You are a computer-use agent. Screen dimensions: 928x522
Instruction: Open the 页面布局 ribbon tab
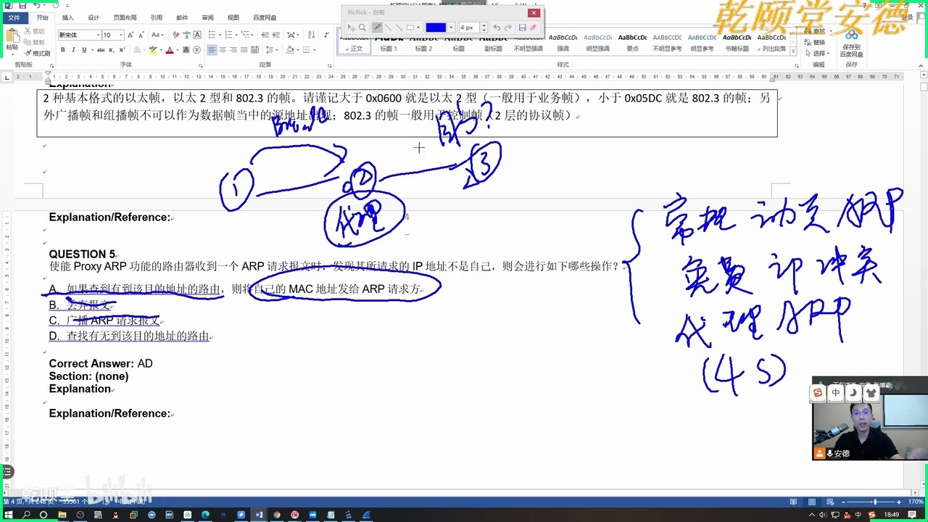pos(125,17)
